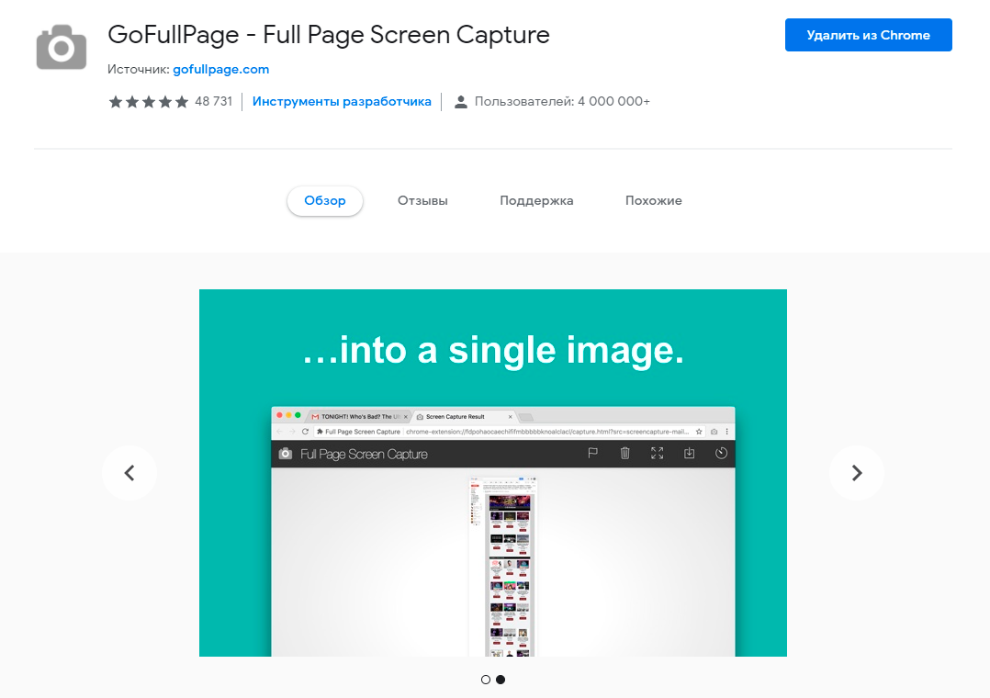Click the promotional screenshot slide image

pos(493,472)
